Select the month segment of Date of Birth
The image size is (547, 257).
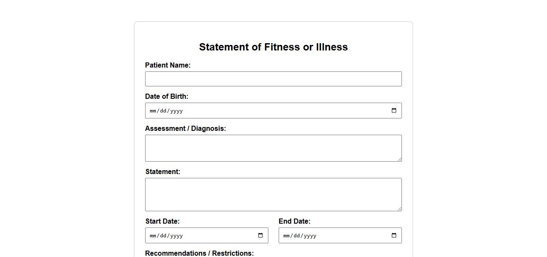[x=153, y=111]
